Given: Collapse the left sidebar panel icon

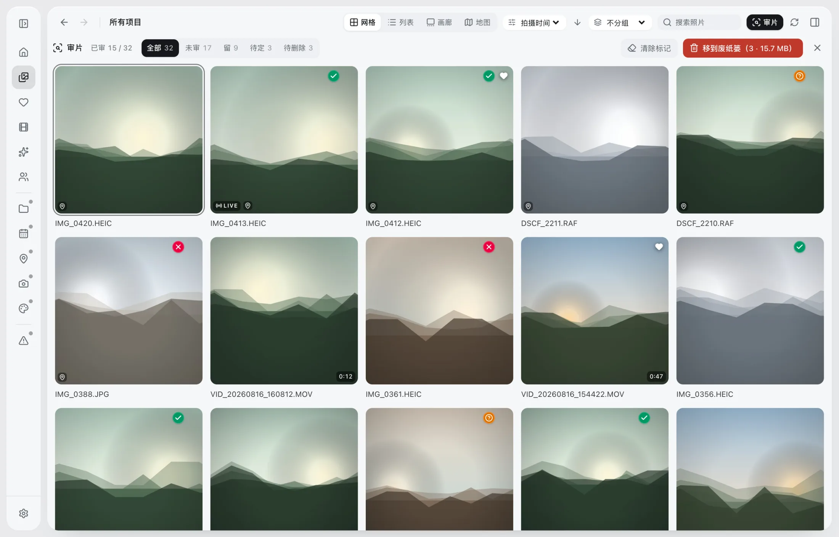Looking at the screenshot, I should tap(24, 24).
